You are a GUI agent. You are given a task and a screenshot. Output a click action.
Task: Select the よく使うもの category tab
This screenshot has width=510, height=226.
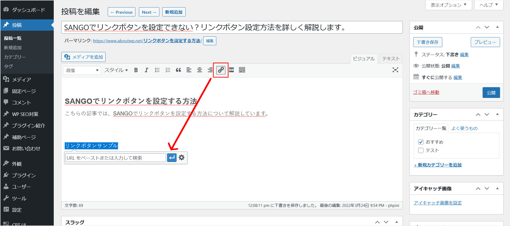coord(464,128)
